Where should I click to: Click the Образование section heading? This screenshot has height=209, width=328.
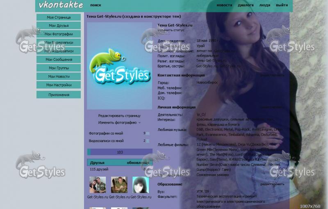click(170, 184)
